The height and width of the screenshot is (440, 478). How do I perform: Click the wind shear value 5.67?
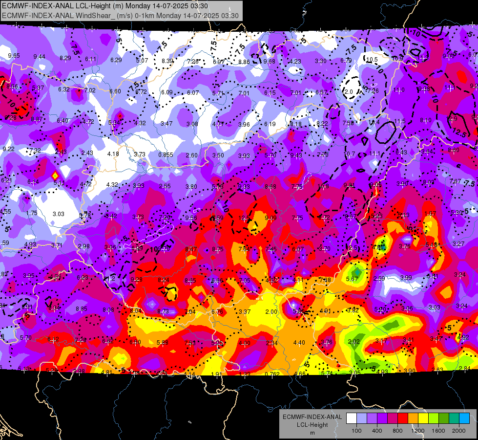click(352, 279)
